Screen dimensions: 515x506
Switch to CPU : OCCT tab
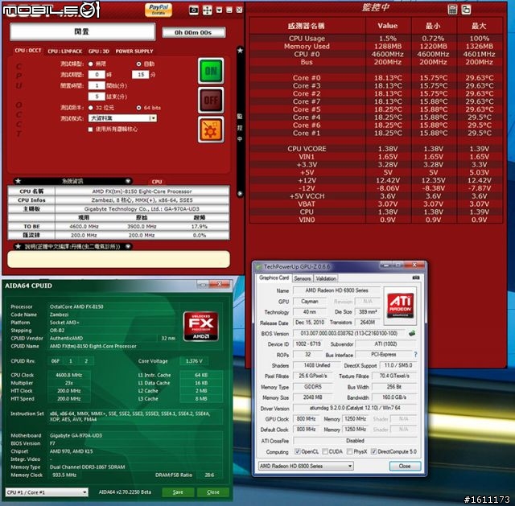tap(28, 51)
